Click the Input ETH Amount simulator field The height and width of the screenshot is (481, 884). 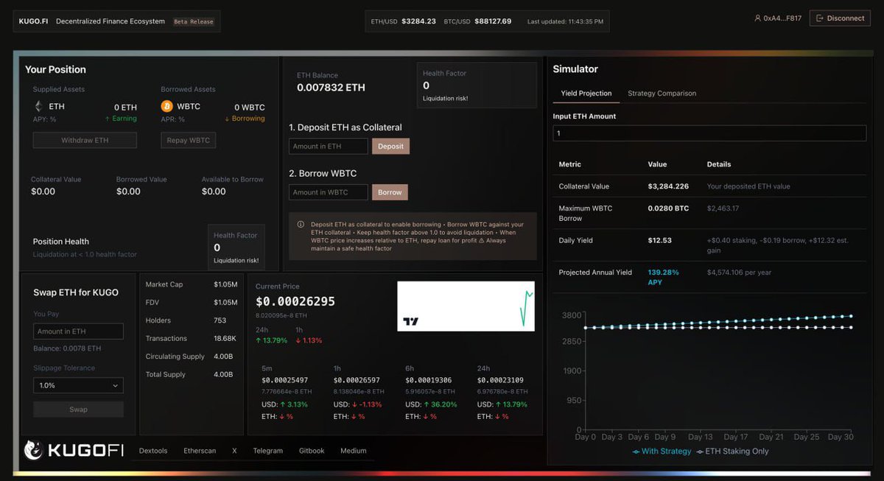tap(709, 133)
